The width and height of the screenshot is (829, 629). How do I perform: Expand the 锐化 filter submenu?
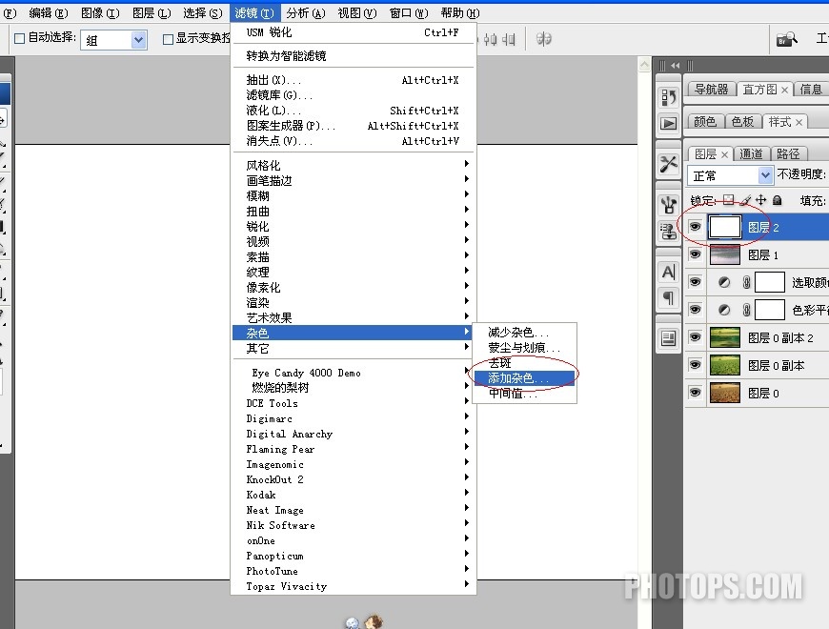[354, 226]
